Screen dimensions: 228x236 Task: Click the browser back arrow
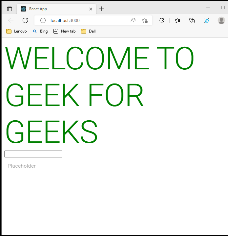[x=11, y=20]
